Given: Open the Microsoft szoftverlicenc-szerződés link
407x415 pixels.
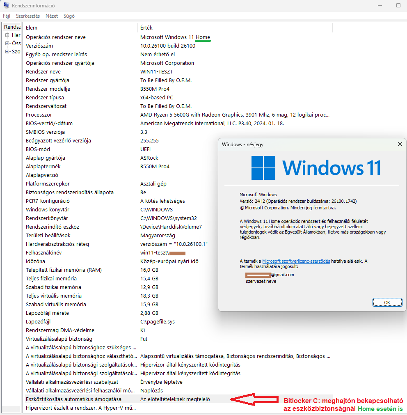Looking at the screenshot, I should tap(296, 261).
